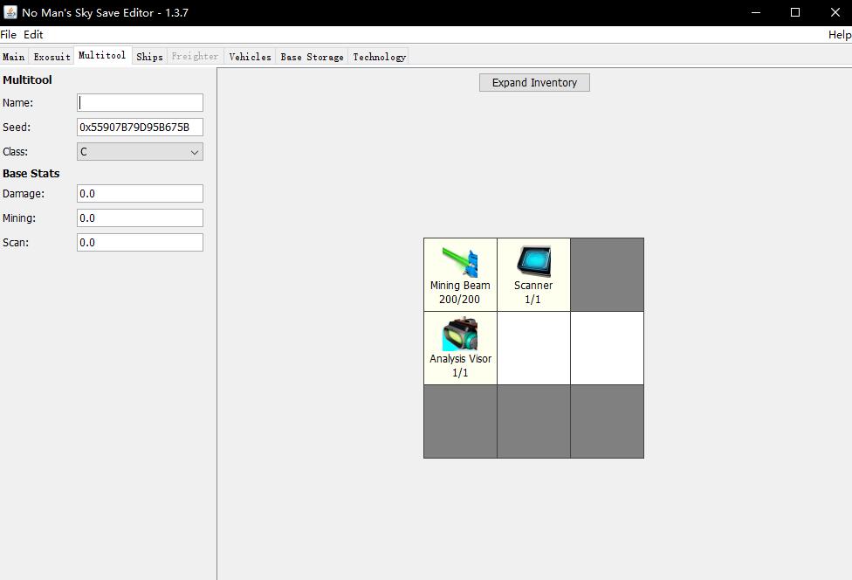Click the Damage value field
This screenshot has height=580, width=852.
141,194
